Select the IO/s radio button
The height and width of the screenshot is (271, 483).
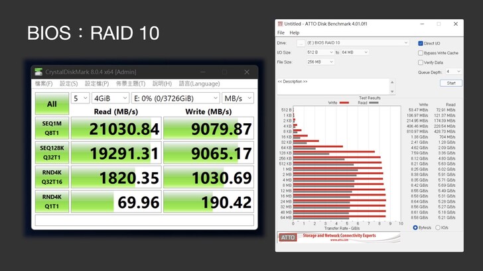tap(437, 228)
